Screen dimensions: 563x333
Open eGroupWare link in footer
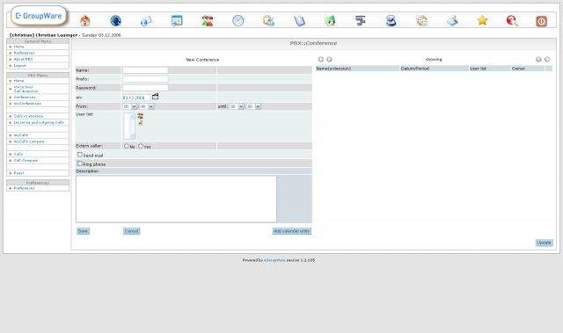coord(274,260)
